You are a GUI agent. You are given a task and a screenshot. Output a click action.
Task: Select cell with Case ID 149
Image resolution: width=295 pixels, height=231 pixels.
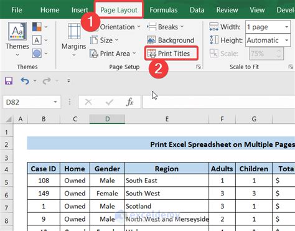coord(44,193)
